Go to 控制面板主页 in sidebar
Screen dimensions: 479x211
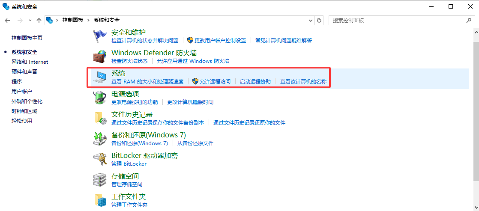27,38
